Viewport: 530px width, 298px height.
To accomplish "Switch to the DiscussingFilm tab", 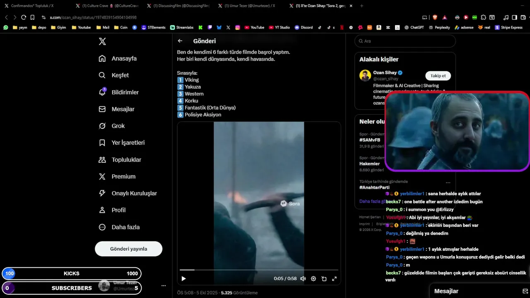I will (x=179, y=6).
